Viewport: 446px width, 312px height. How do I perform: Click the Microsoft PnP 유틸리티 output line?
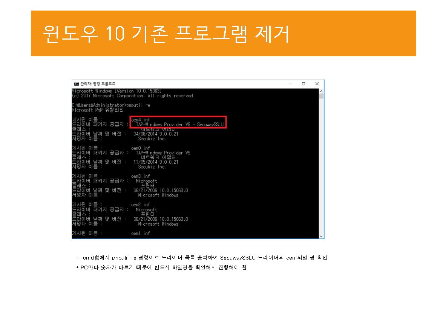point(97,110)
